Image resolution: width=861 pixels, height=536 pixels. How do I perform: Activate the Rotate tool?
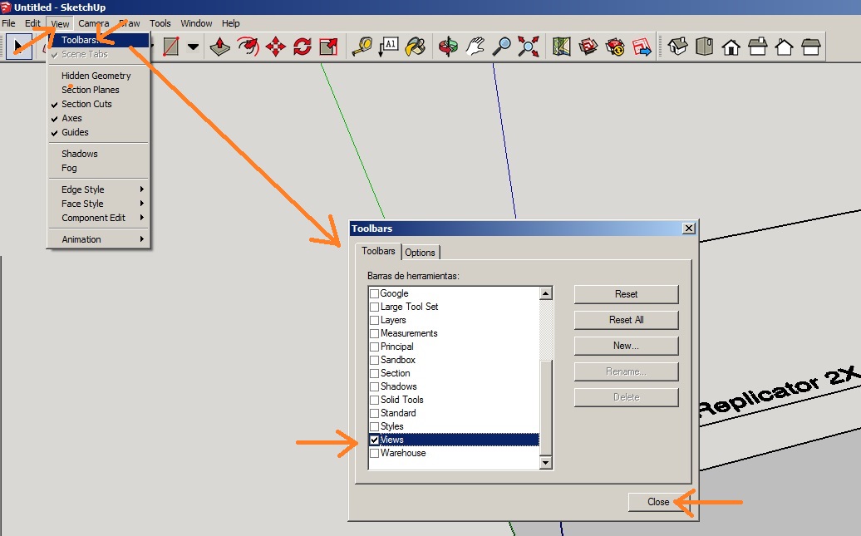(x=302, y=47)
